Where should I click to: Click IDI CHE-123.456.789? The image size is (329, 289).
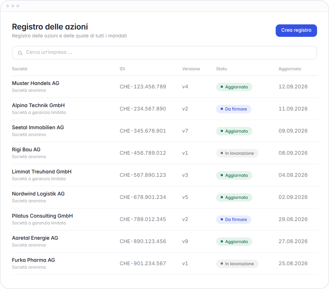(x=143, y=87)
